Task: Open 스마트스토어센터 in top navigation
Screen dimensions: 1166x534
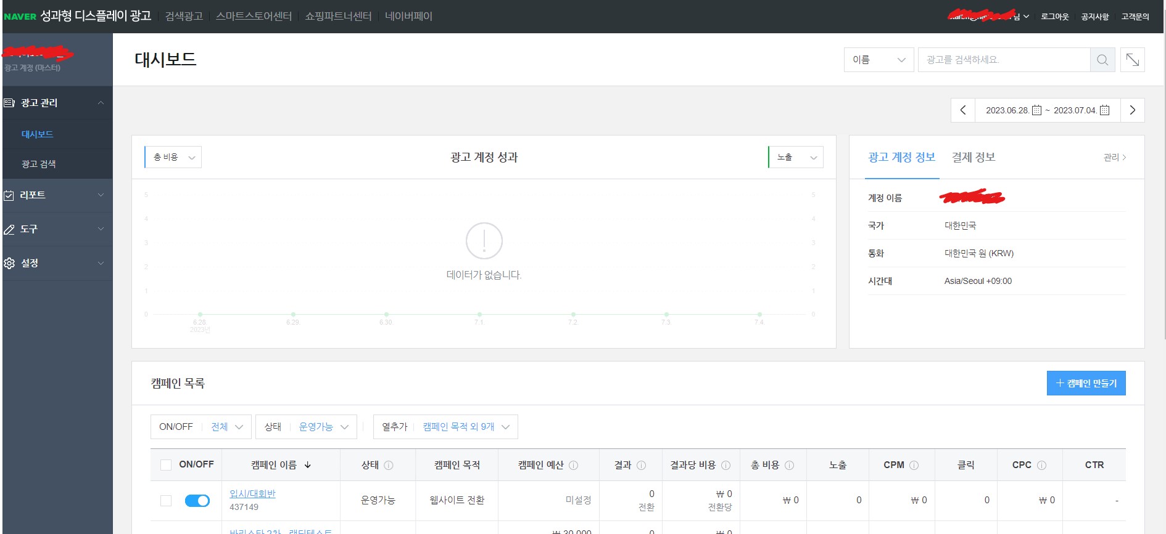Action: click(254, 17)
